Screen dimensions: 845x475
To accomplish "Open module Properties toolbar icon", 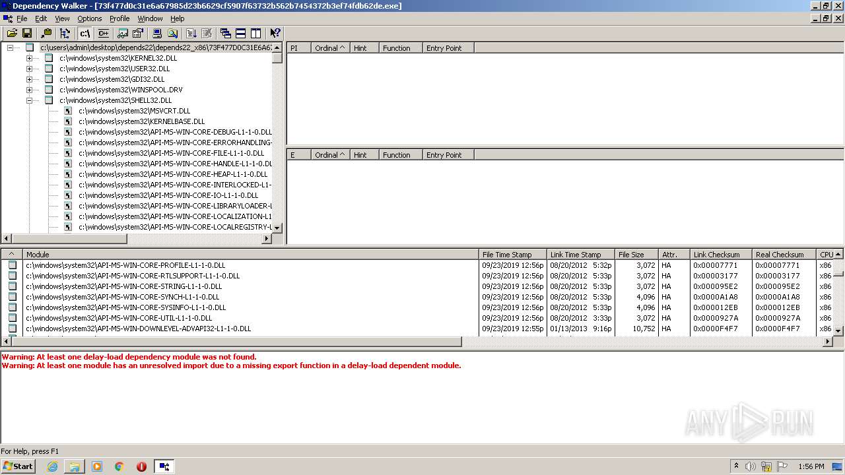I will [138, 33].
